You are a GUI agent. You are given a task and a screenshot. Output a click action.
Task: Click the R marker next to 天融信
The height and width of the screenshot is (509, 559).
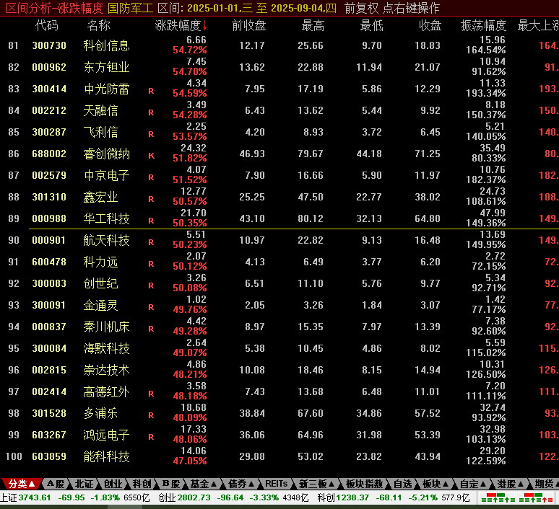[151, 113]
